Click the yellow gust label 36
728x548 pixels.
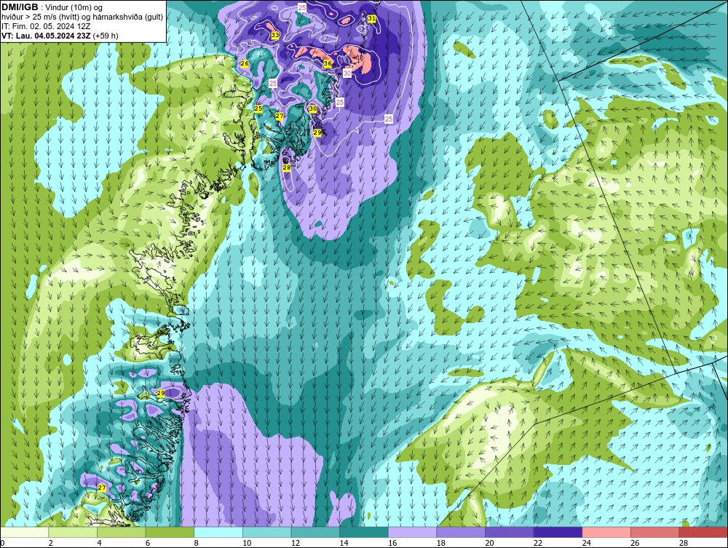pos(328,63)
